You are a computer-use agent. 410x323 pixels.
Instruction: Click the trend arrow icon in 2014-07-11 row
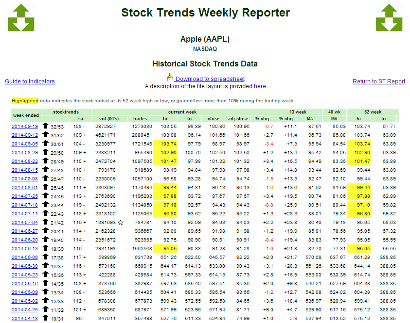(46, 213)
